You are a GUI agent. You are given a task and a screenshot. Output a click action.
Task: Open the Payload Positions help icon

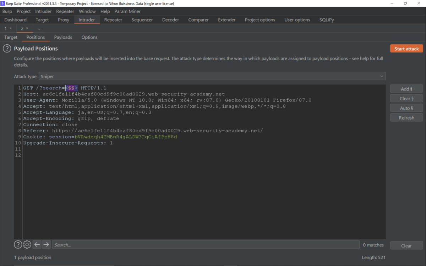[7, 49]
